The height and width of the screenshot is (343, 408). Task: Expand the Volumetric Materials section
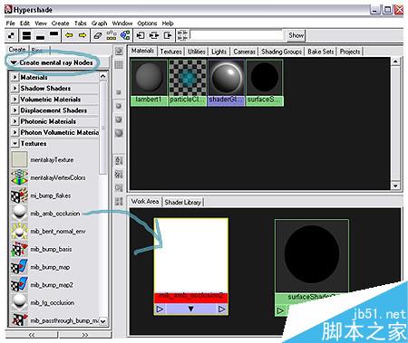click(x=15, y=100)
